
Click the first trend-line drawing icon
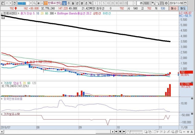pyautogui.click(x=157, y=132)
